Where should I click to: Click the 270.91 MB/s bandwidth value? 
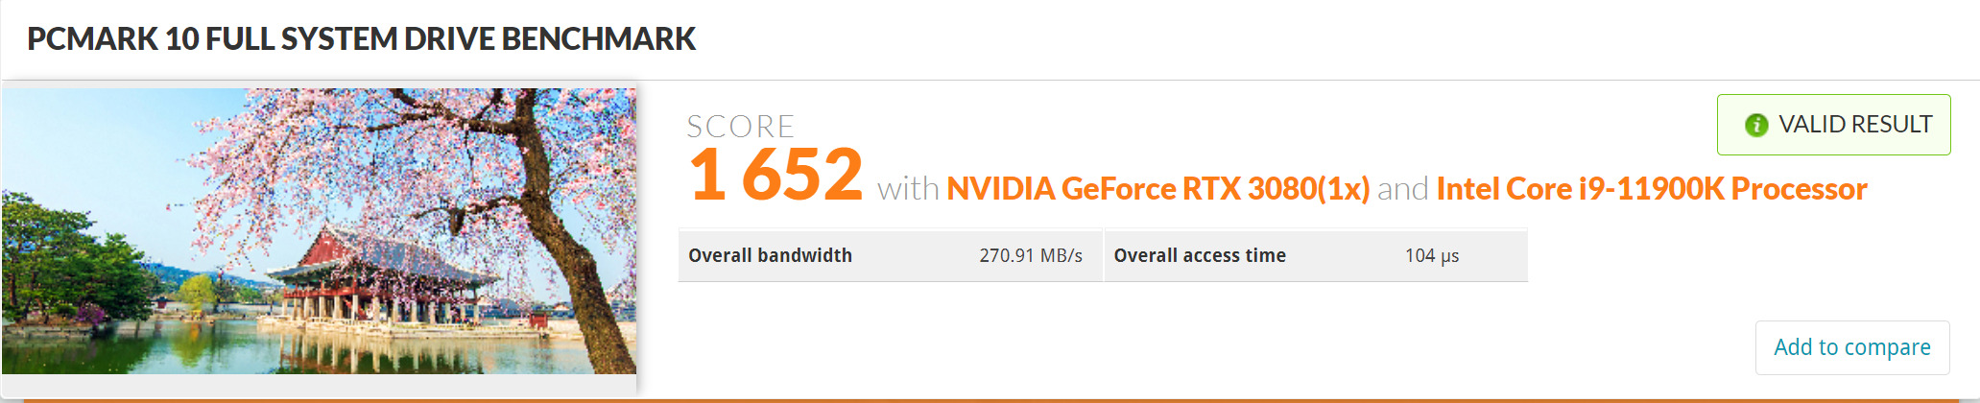pos(1030,256)
